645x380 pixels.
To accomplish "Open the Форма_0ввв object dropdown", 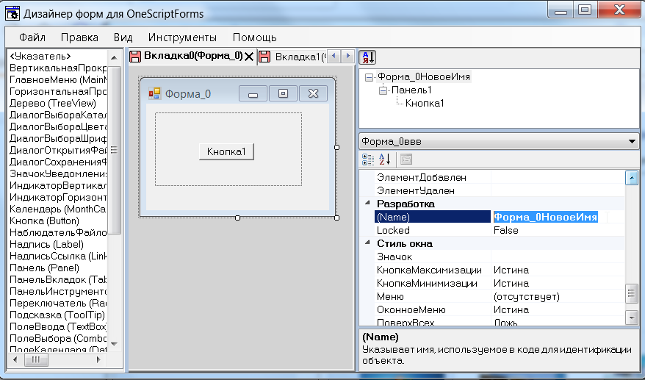I will pos(633,142).
